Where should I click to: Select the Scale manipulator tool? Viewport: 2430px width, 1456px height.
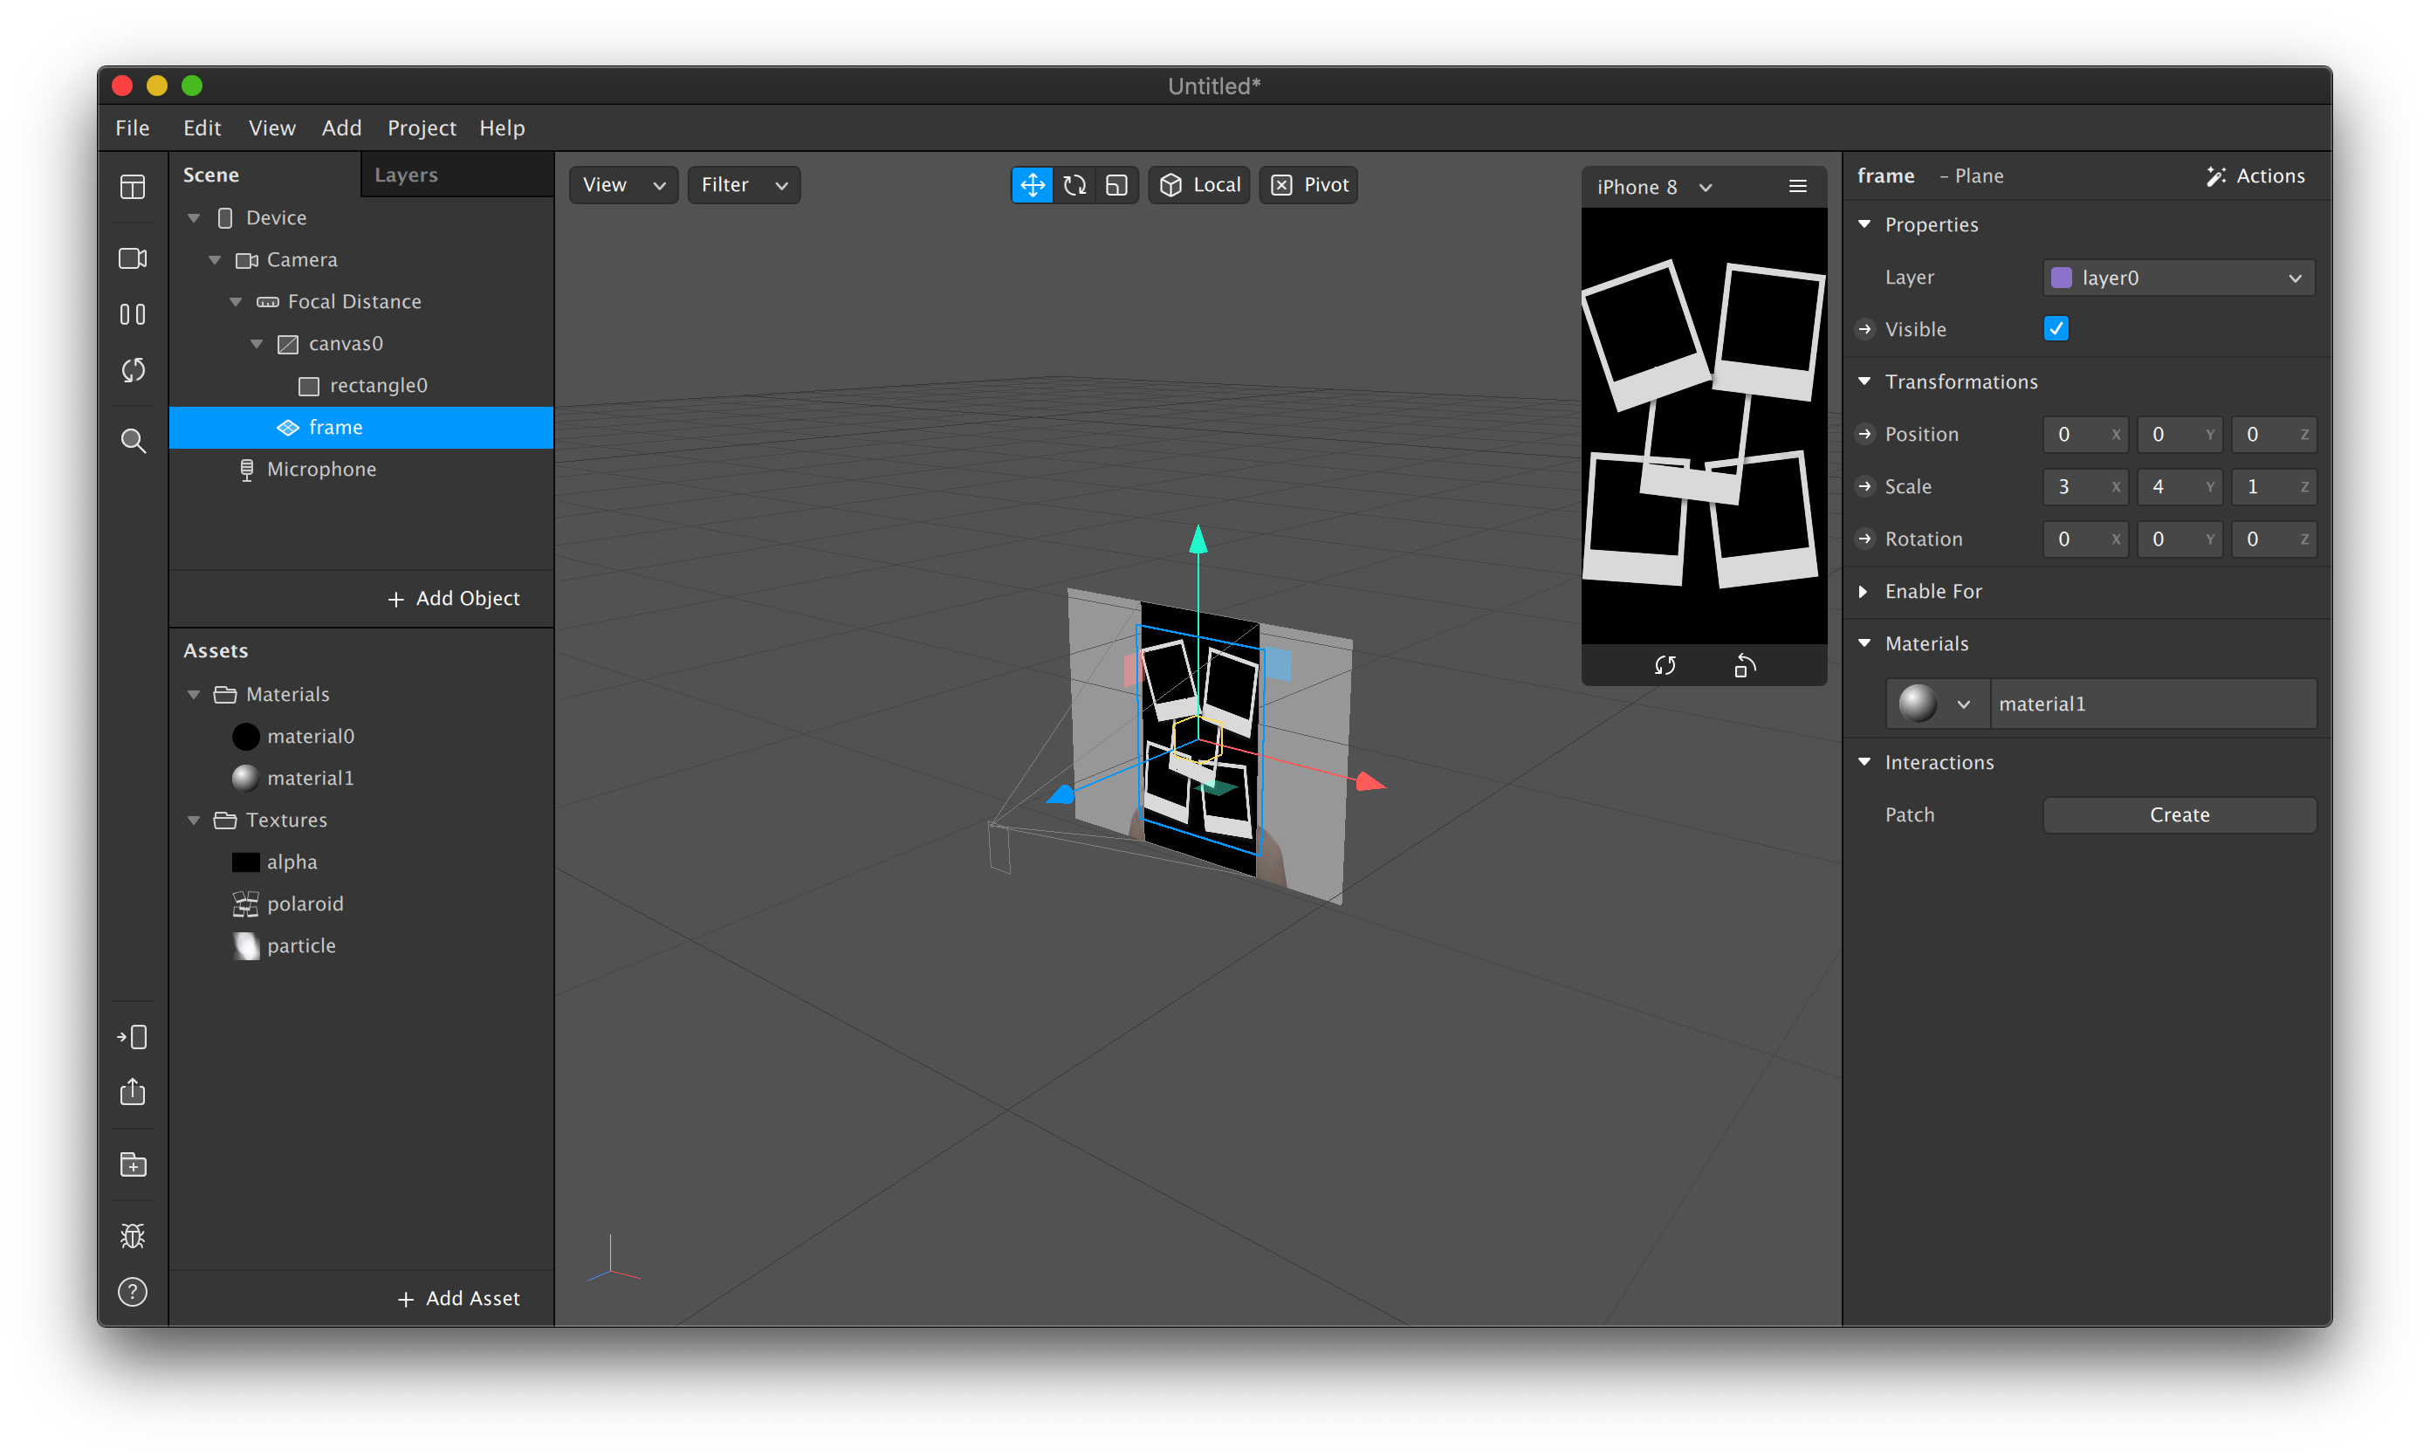click(x=1116, y=184)
